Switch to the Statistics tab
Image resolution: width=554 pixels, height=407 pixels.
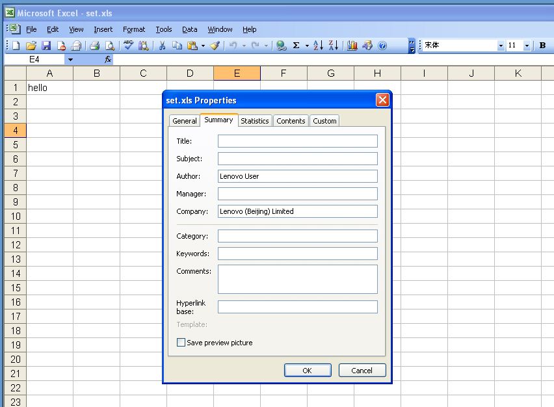click(x=254, y=121)
